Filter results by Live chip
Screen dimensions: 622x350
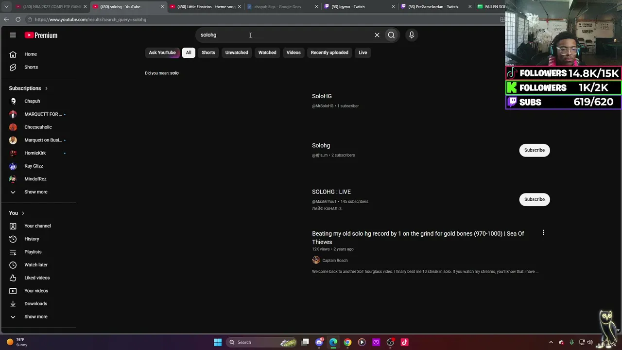tap(363, 52)
